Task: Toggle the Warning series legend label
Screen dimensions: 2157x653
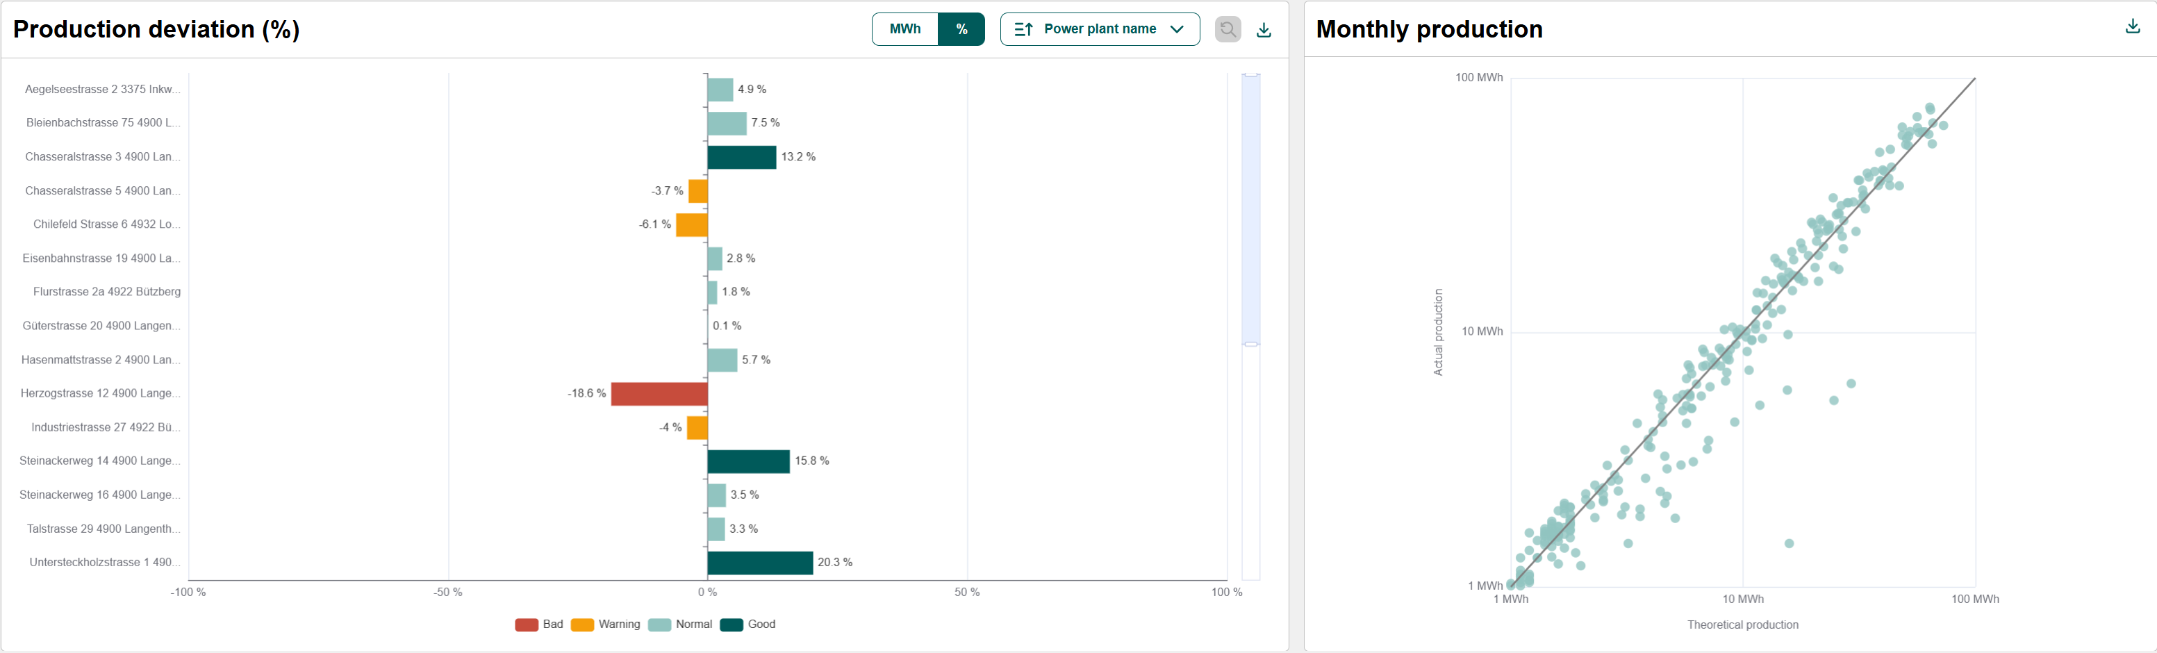Action: tap(619, 625)
